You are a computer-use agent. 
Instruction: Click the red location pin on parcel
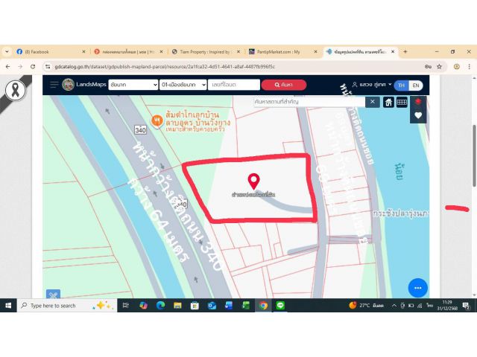(253, 181)
